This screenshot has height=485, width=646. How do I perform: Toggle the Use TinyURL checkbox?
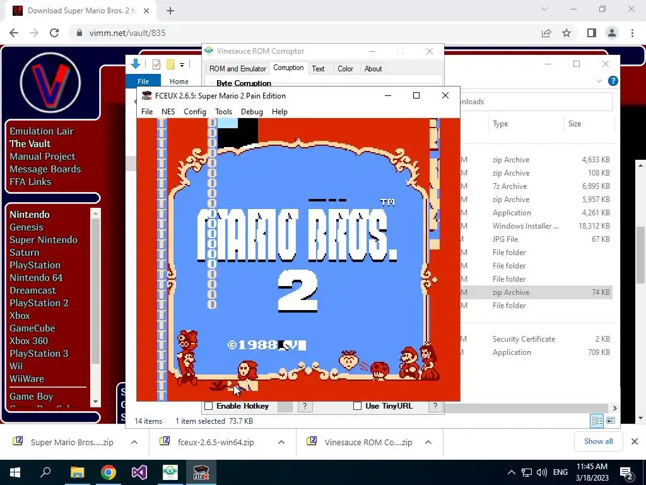point(357,406)
